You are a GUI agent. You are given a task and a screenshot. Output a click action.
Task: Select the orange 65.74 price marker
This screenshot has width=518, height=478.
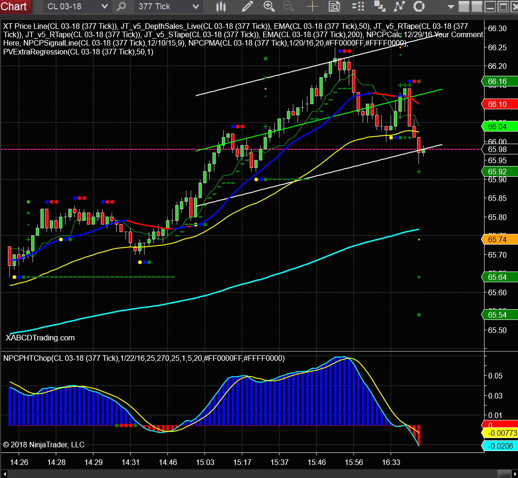click(499, 239)
